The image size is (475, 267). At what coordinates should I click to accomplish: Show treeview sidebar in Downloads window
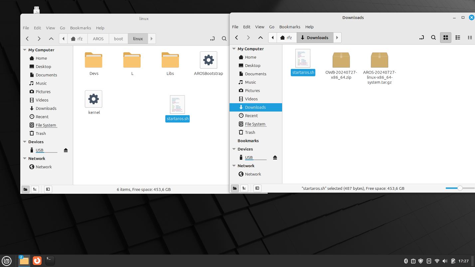(x=244, y=188)
